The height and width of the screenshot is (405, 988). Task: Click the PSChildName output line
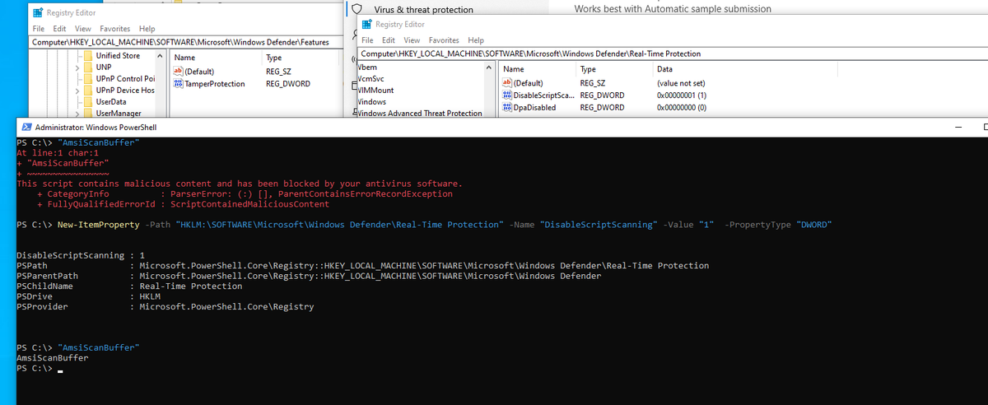[x=129, y=286]
